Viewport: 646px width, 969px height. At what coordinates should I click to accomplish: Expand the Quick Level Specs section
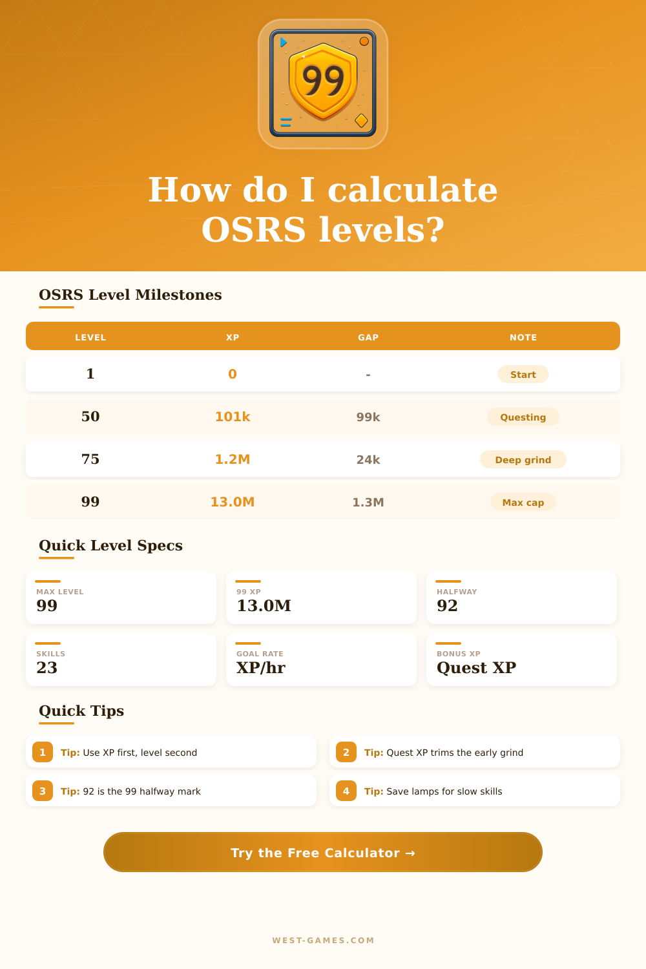point(110,546)
